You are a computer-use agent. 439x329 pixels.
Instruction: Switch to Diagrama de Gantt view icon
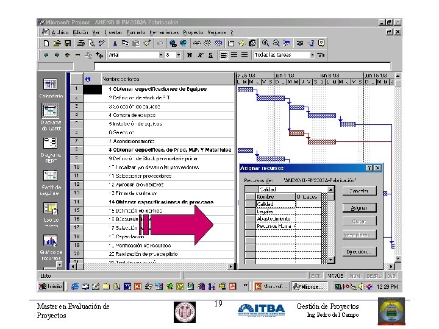[51, 111]
